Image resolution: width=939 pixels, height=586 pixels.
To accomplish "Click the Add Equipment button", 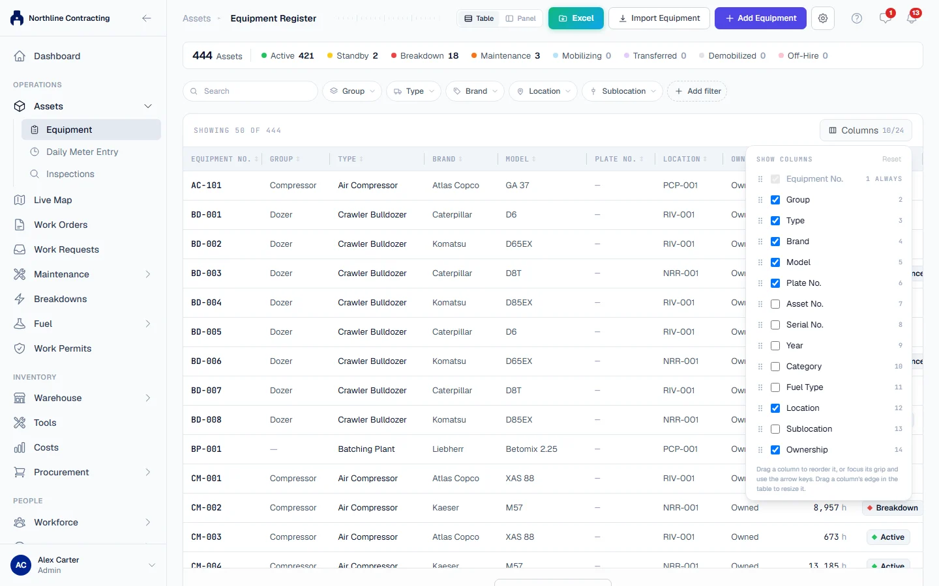I will 760,18.
